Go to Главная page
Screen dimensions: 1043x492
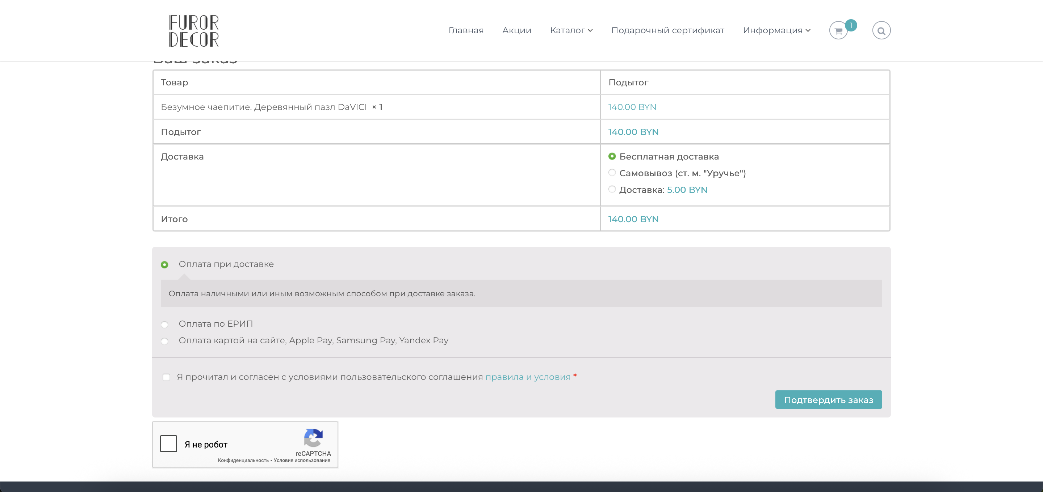click(x=466, y=30)
